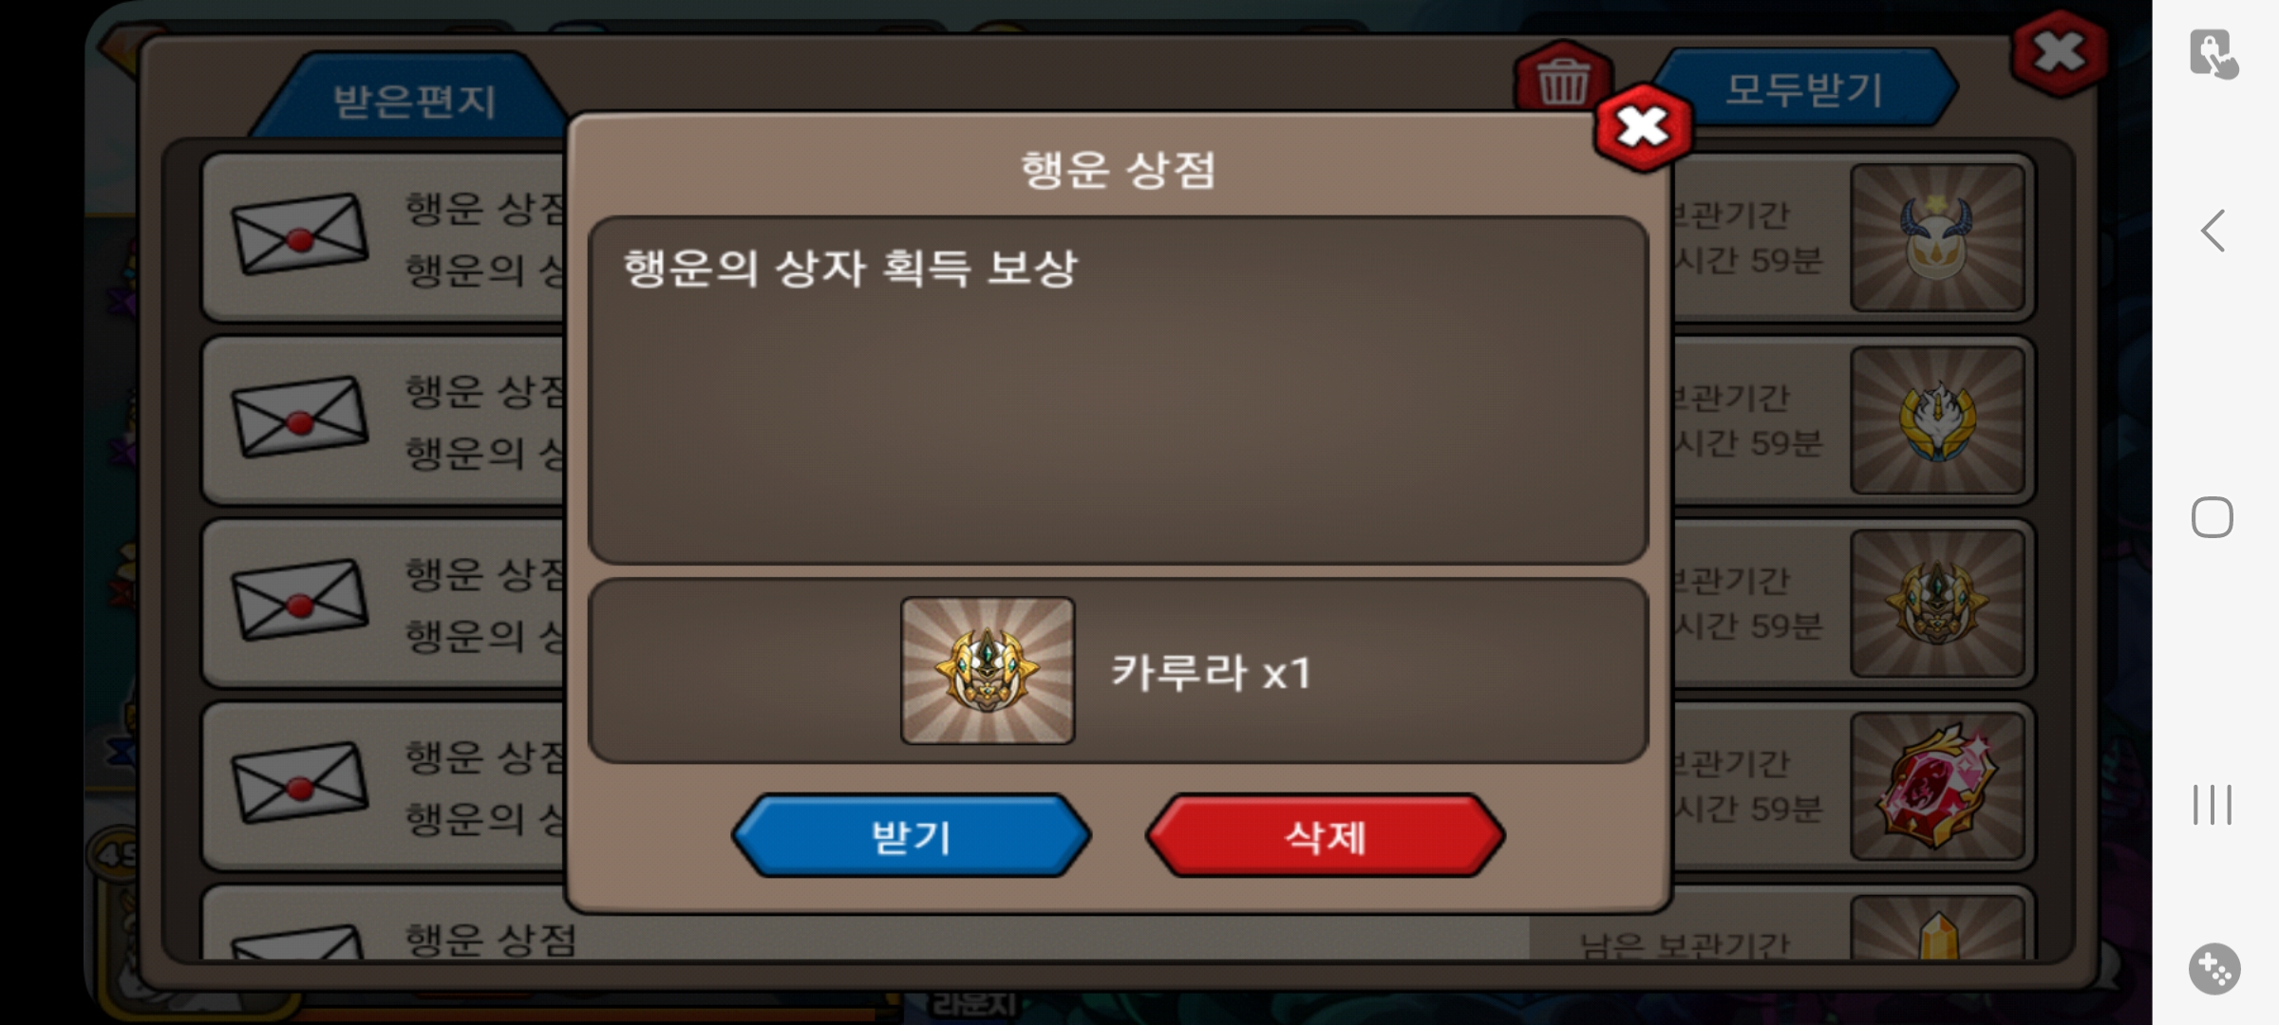This screenshot has width=2279, height=1025.
Task: Tap the red 삭제 delete button
Action: tap(1325, 836)
